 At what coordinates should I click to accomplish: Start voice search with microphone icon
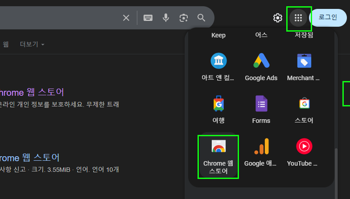click(x=165, y=18)
